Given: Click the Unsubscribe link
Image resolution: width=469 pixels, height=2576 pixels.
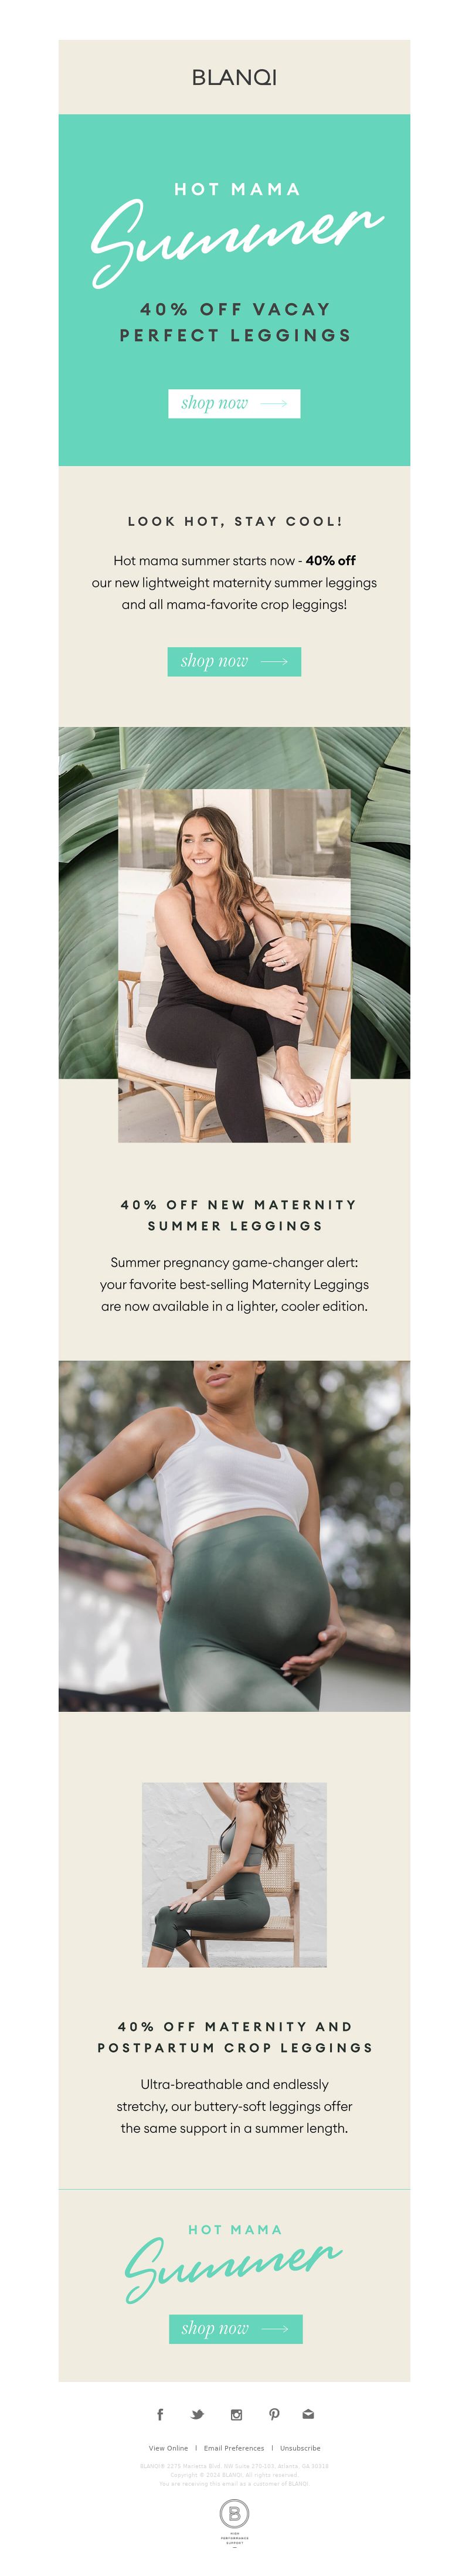Looking at the screenshot, I should [x=300, y=2448].
